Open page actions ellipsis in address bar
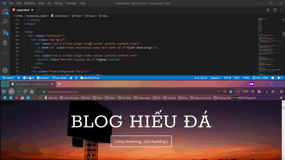 (219, 92)
